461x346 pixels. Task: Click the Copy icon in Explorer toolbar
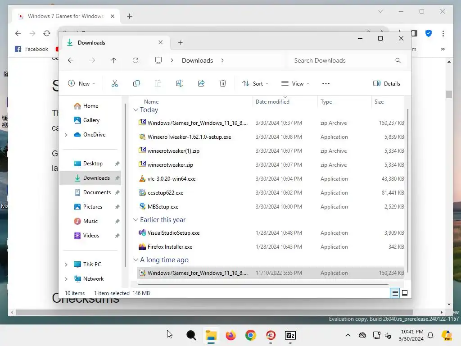(136, 83)
